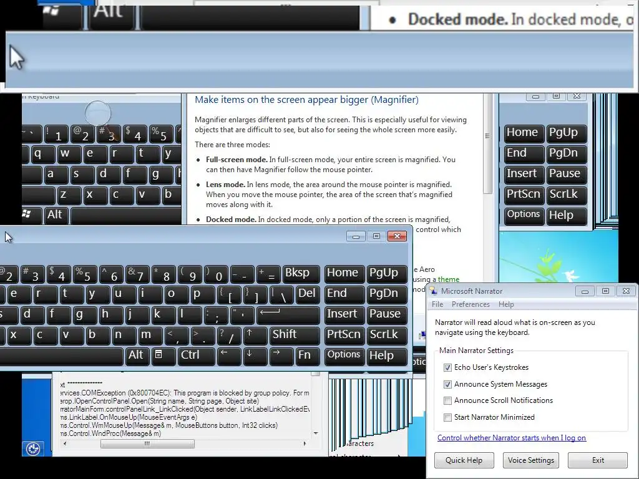Click Control whether Narrator starts when I log on
This screenshot has width=639, height=479.
(x=512, y=438)
